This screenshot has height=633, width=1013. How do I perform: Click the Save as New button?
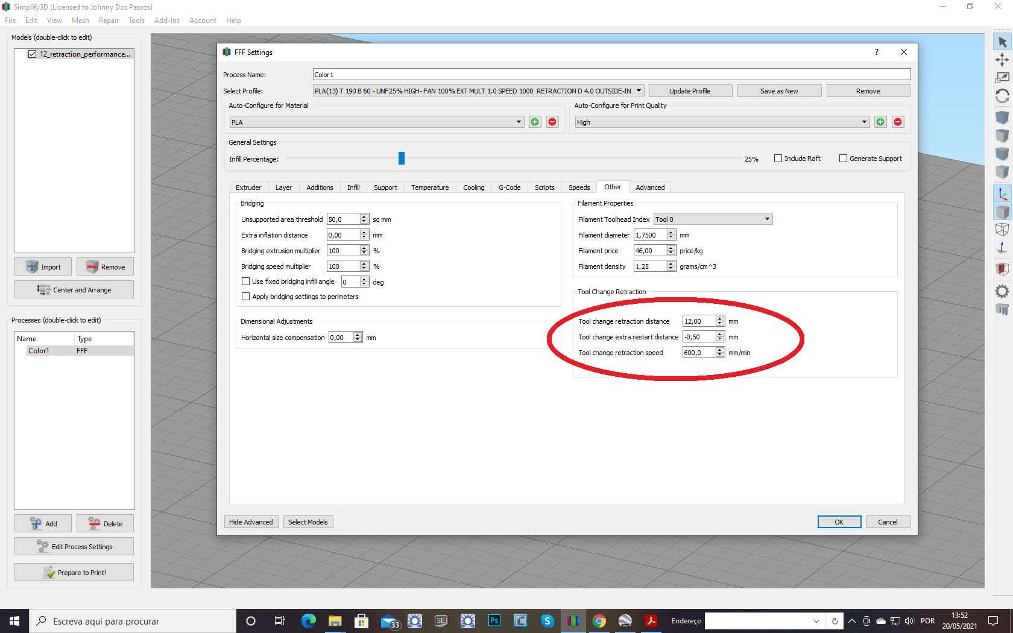click(x=779, y=91)
